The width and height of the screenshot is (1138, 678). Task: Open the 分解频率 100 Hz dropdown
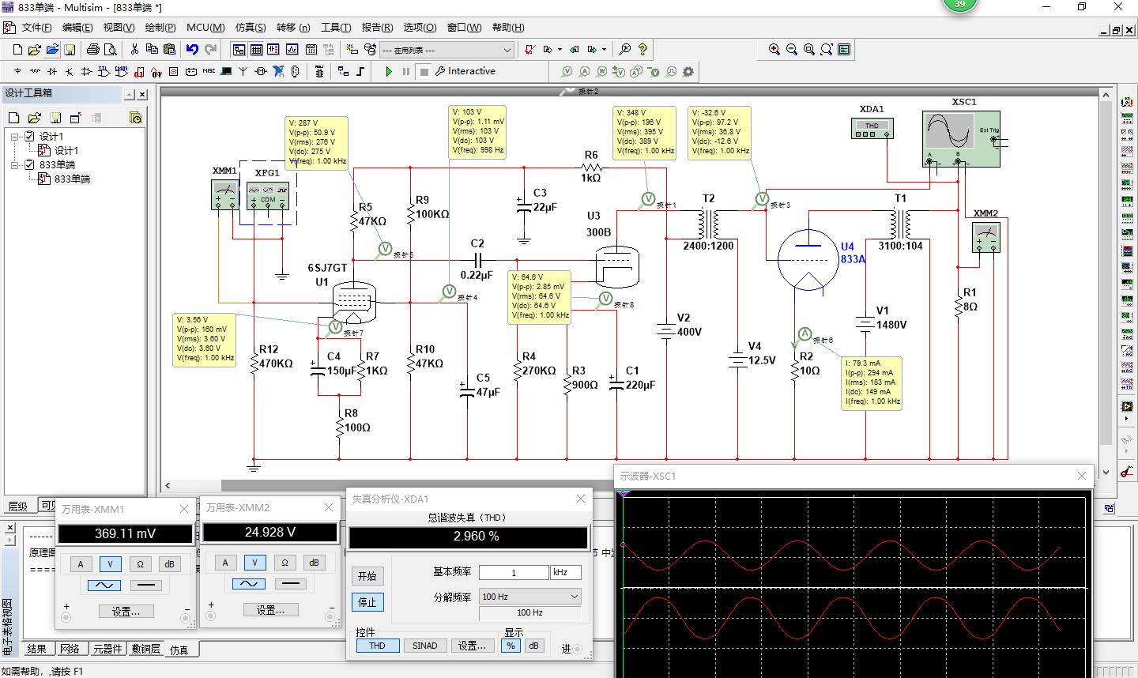(530, 597)
